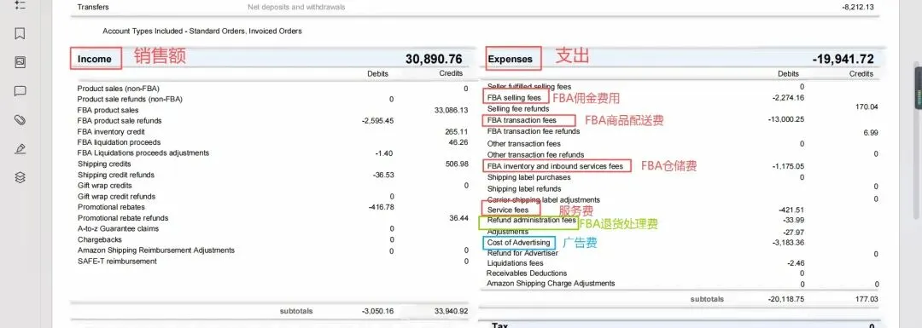Select the value -36.53
This screenshot has height=328, width=922.
[x=383, y=175]
